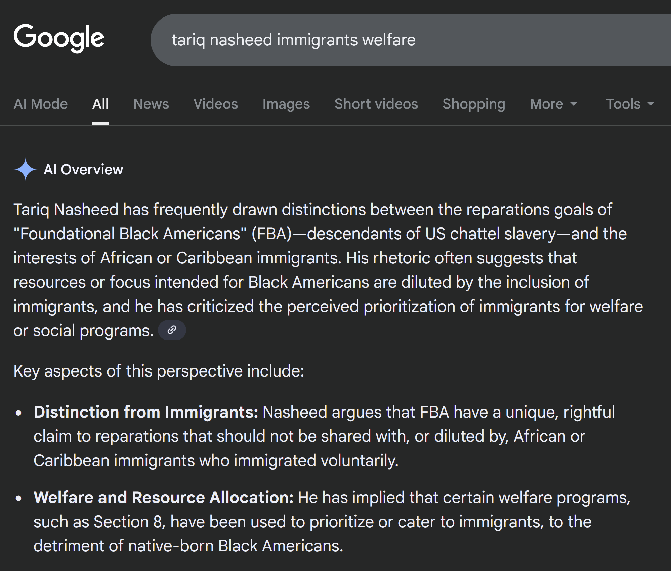Click the AI Overview sparkle icon
Screen dimensions: 671x571
coord(26,169)
